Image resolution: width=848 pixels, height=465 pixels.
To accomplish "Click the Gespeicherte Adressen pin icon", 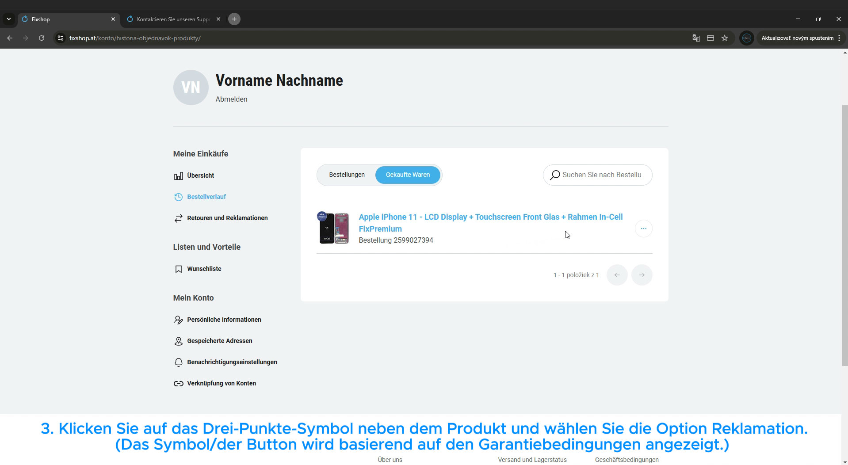I will pyautogui.click(x=178, y=341).
